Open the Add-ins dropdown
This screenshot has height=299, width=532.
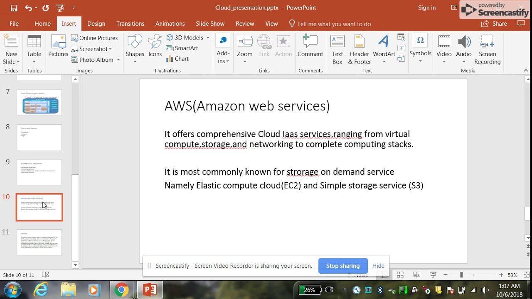point(223,50)
